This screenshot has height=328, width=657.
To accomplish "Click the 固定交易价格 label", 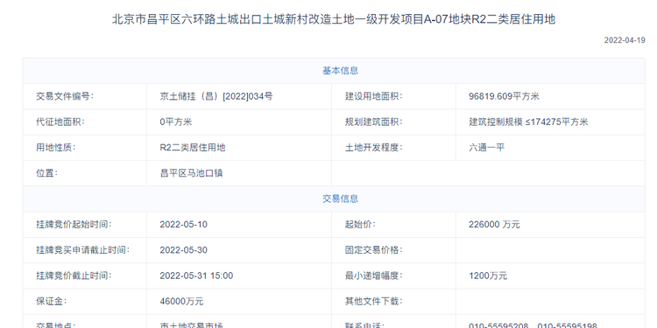I will pyautogui.click(x=374, y=250).
